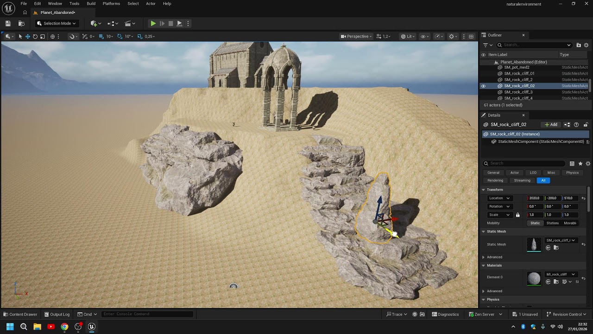Activate the Translate move tool
The height and width of the screenshot is (334, 593).
[27, 36]
